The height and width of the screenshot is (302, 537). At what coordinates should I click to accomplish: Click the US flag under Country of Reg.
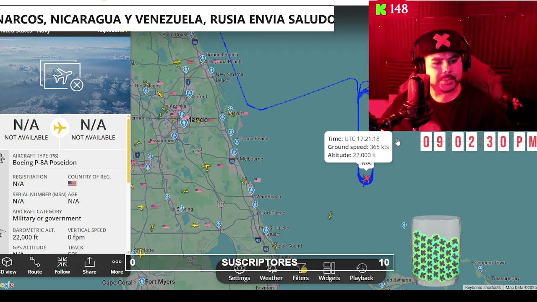click(72, 184)
